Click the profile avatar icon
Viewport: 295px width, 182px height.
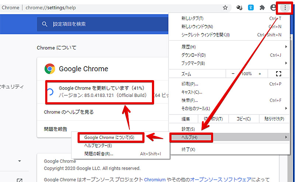point(273,7)
